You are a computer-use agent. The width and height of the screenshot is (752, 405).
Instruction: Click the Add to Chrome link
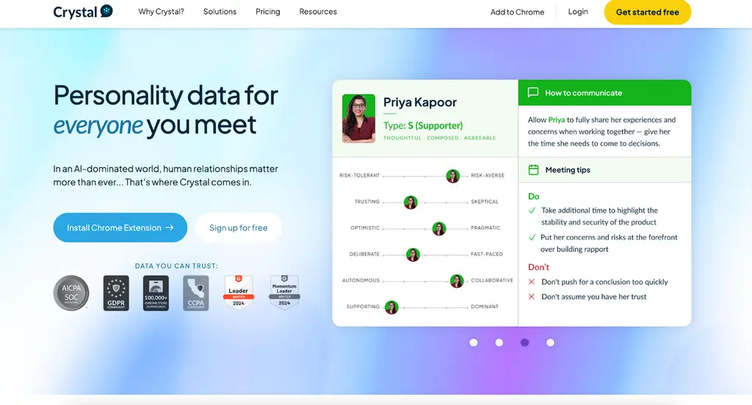(x=517, y=12)
